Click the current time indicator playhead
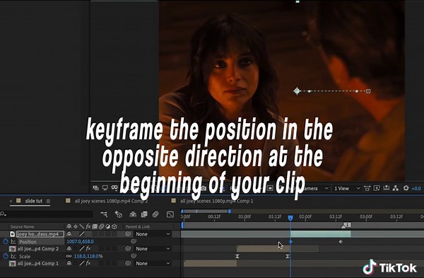This screenshot has width=424, height=278. (x=290, y=218)
